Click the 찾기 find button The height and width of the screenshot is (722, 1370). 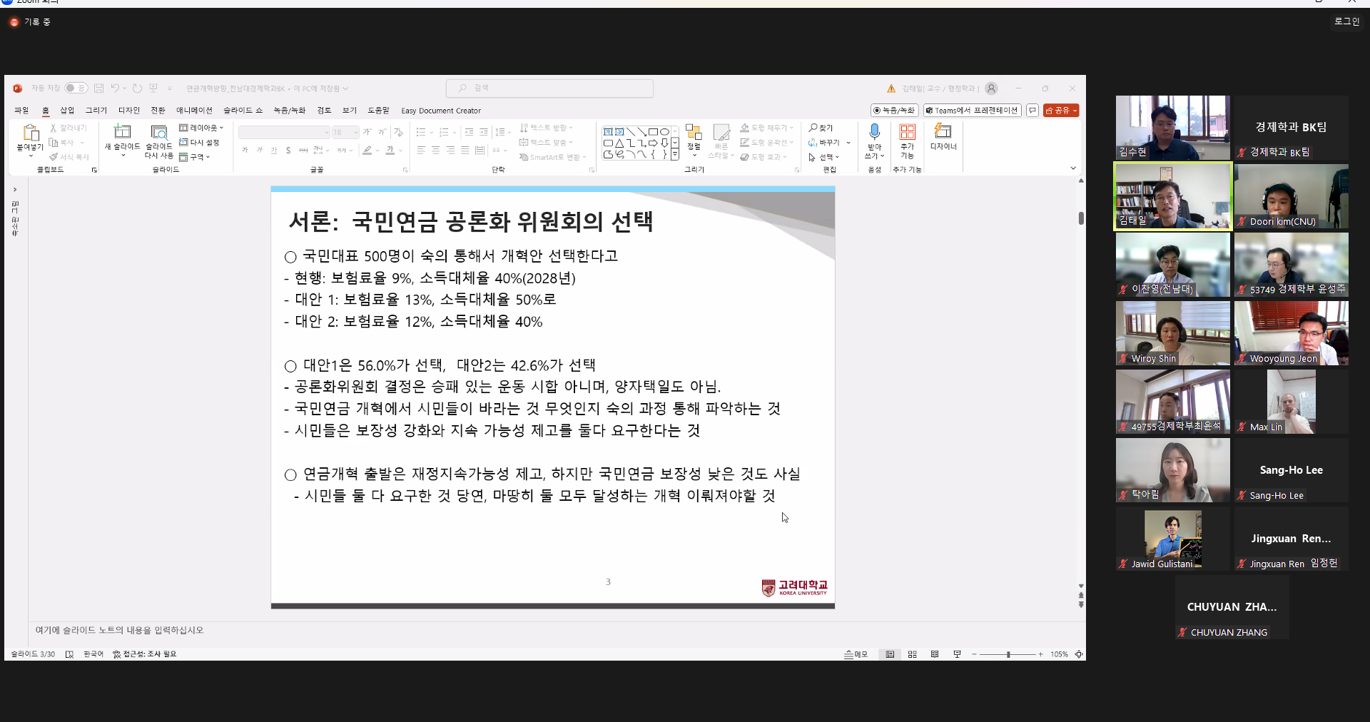(821, 128)
